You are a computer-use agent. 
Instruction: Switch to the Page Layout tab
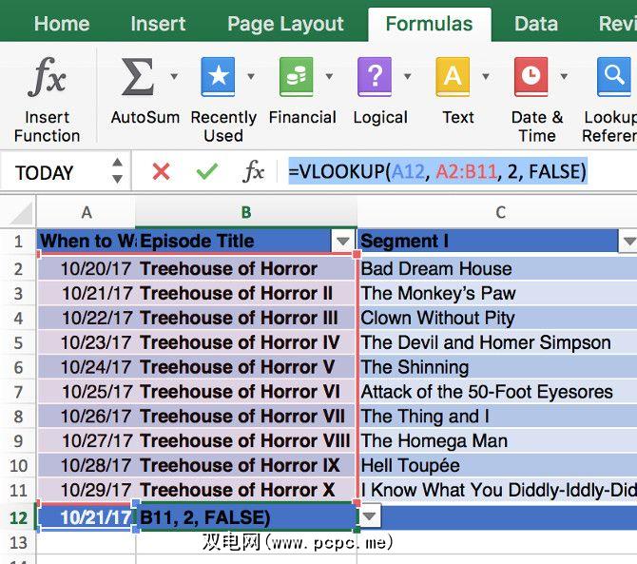tap(285, 24)
